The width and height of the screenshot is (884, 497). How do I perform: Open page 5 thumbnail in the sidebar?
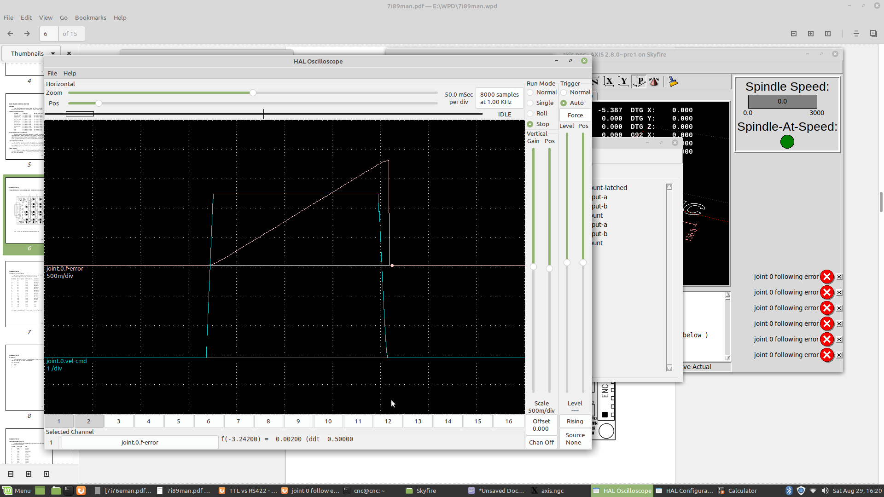pyautogui.click(x=25, y=127)
